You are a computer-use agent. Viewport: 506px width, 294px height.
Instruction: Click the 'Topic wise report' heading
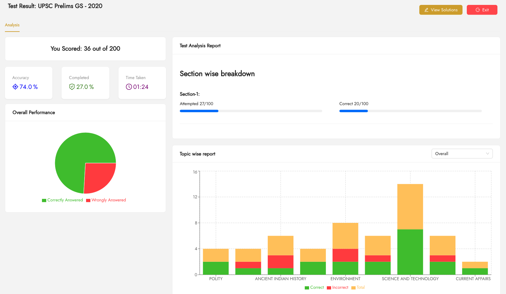(198, 154)
